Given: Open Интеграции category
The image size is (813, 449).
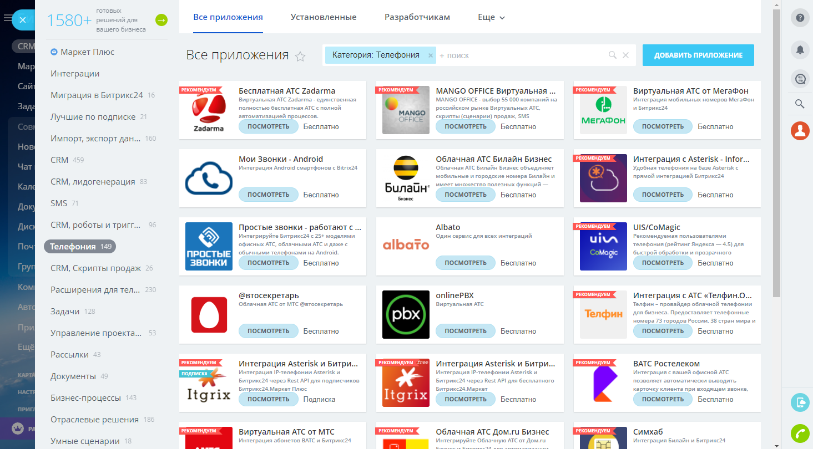Looking at the screenshot, I should click(x=75, y=74).
